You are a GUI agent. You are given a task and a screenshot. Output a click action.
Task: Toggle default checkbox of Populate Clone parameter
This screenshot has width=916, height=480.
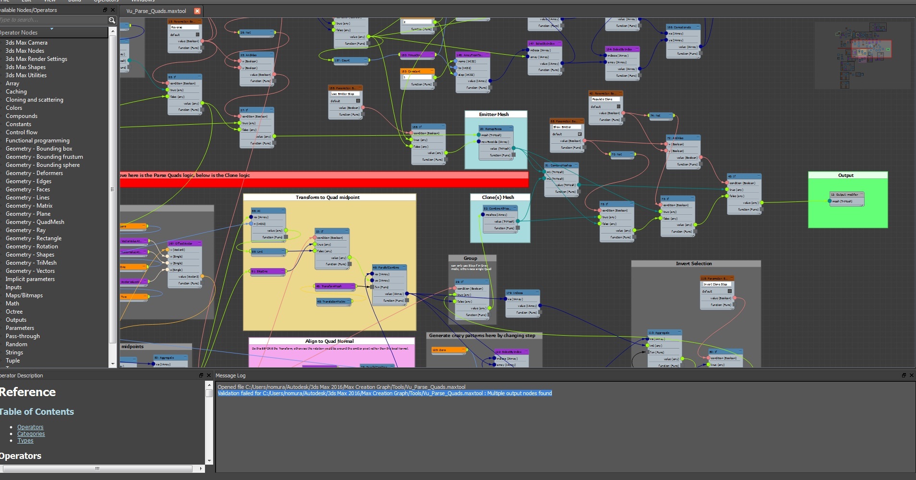[x=618, y=106]
